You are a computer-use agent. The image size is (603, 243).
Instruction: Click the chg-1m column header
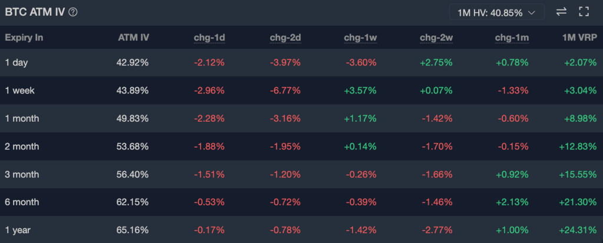(x=512, y=38)
